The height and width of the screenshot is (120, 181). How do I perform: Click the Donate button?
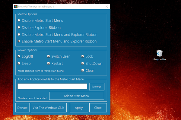(23, 108)
